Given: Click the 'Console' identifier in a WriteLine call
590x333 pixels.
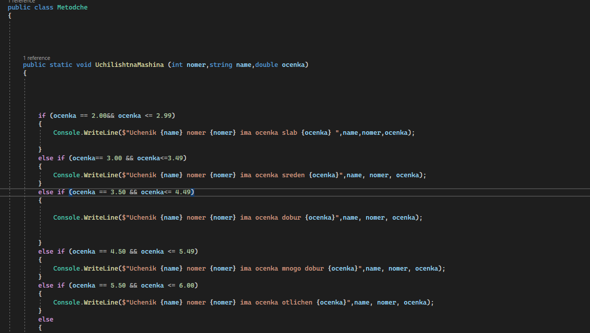Looking at the screenshot, I should (66, 132).
